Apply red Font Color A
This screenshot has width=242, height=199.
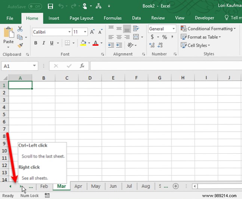click(x=95, y=43)
